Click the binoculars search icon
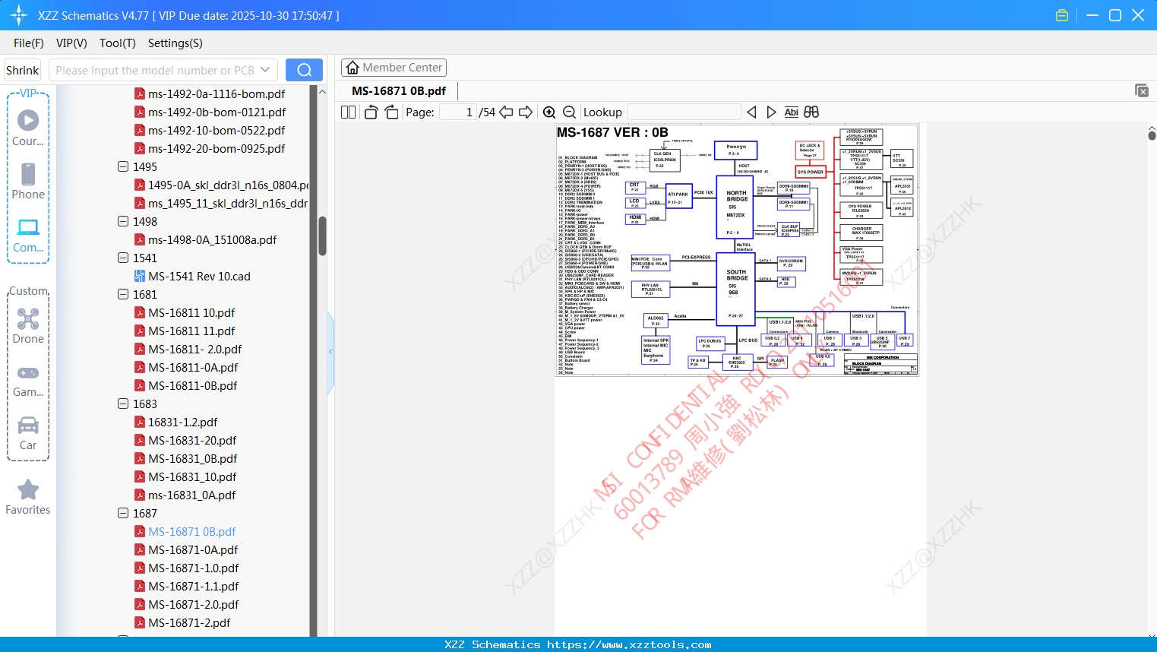 click(x=811, y=112)
